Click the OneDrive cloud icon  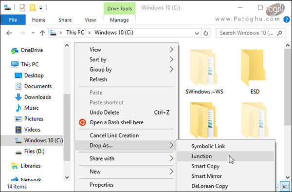point(15,50)
